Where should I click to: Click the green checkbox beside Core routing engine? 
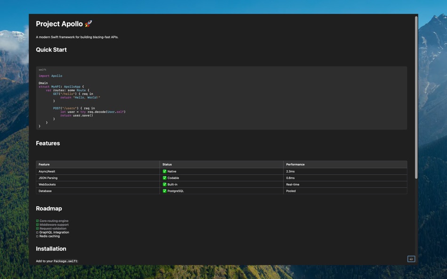pos(38,220)
